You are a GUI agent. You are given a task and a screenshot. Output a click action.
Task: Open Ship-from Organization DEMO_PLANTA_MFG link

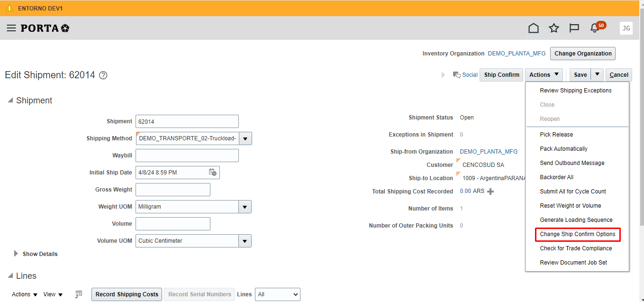coord(489,152)
